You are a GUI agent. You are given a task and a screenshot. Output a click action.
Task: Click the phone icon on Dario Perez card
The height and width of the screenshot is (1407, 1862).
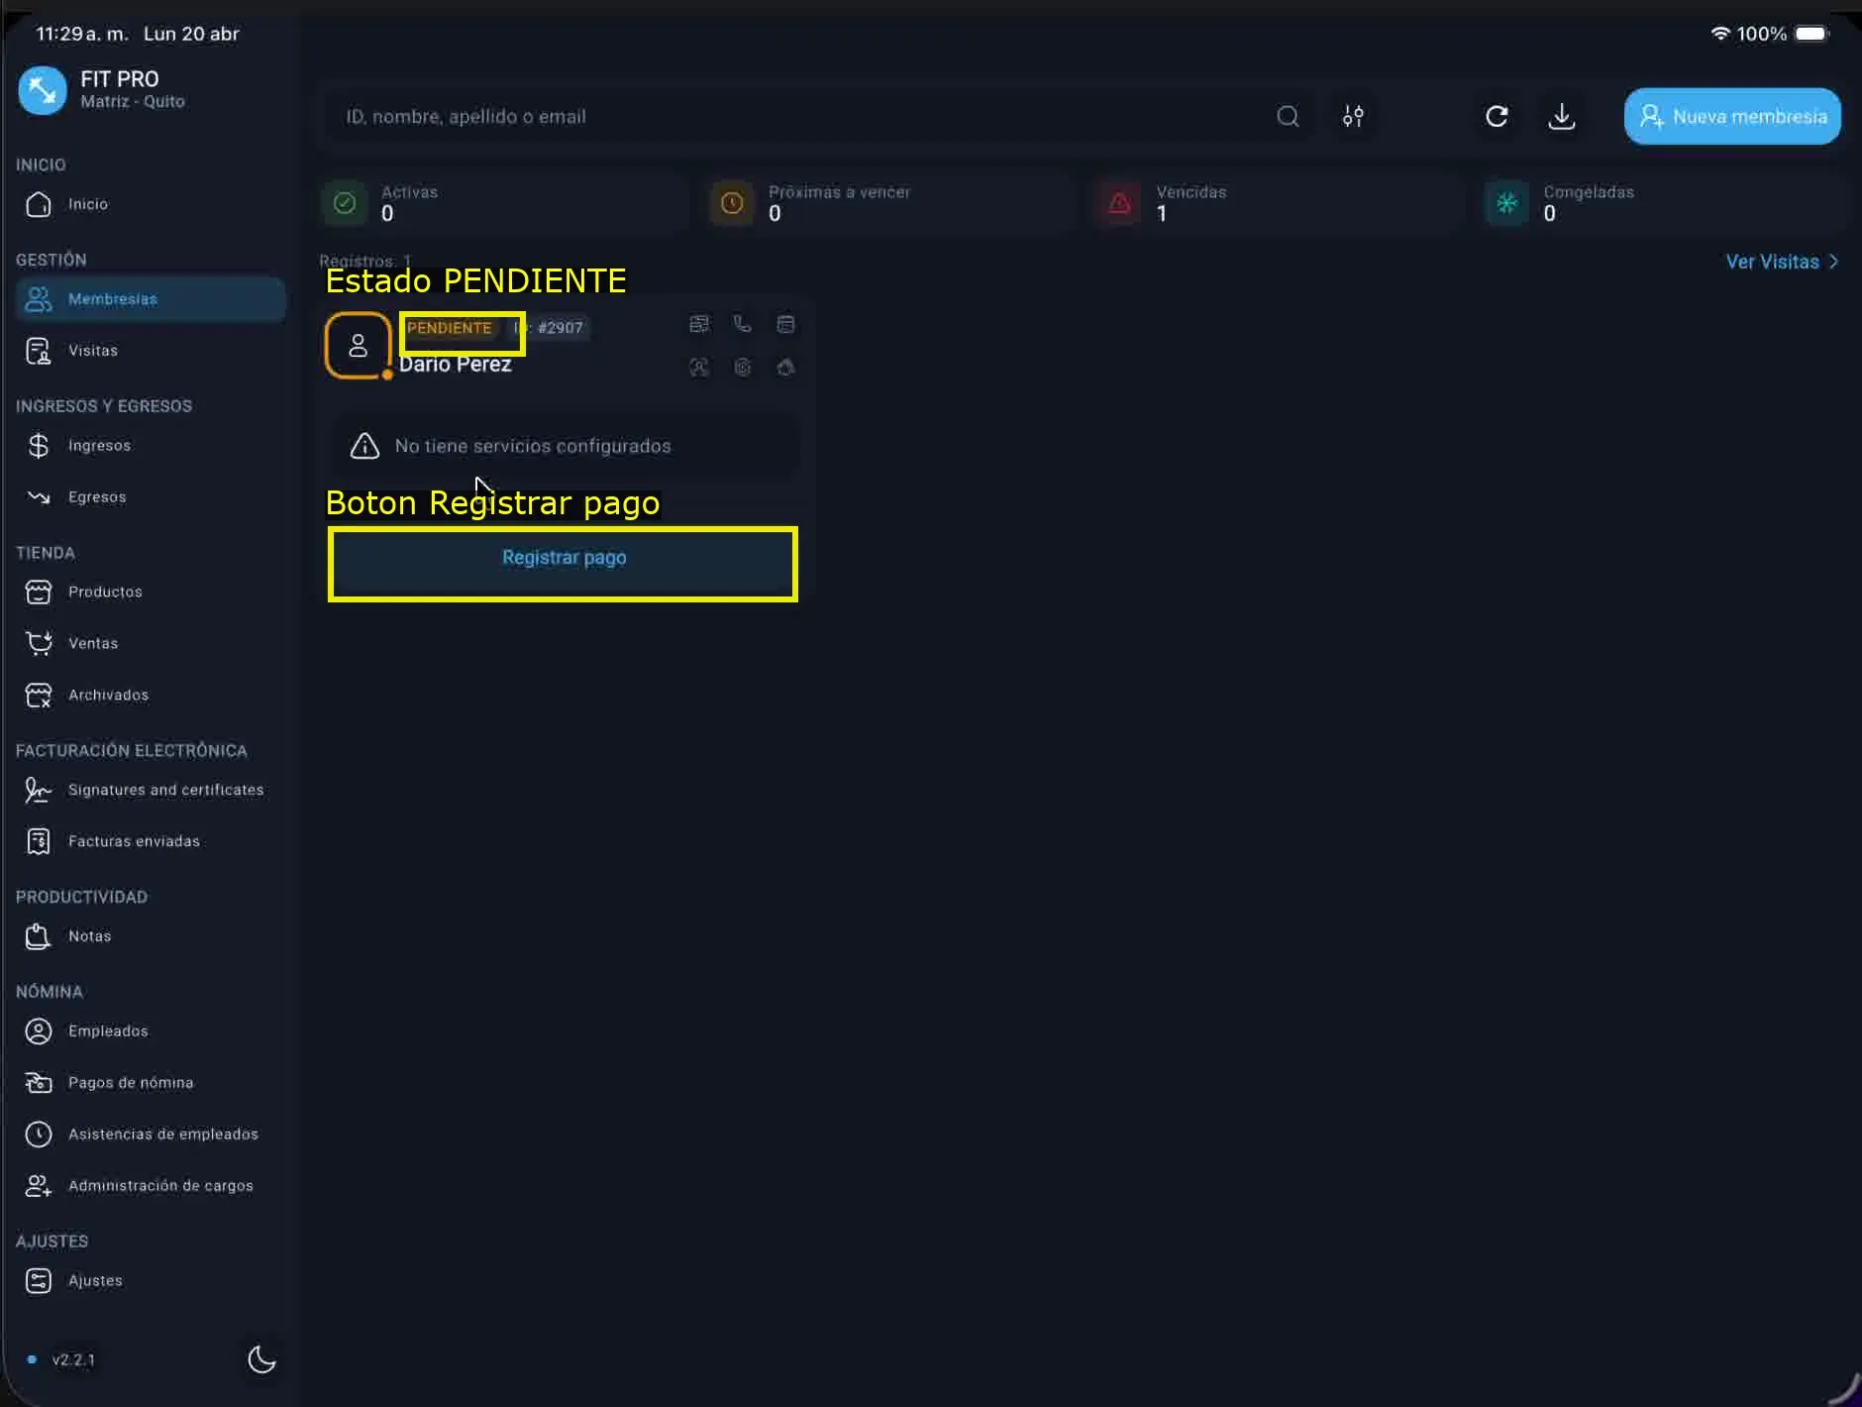pos(742,324)
